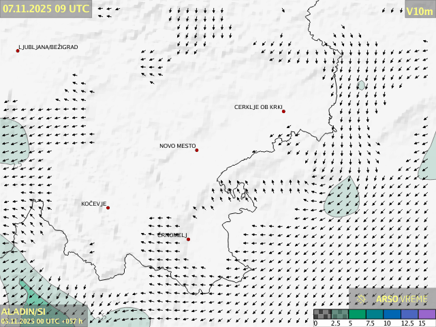This screenshot has width=436, height=327.
Task: Pick the purple 15 legend swatch
Action: pos(426,315)
